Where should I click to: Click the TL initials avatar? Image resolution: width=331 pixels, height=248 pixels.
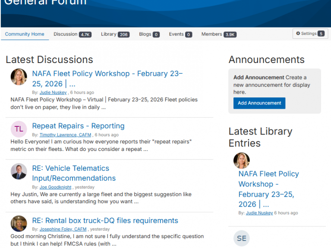click(19, 129)
